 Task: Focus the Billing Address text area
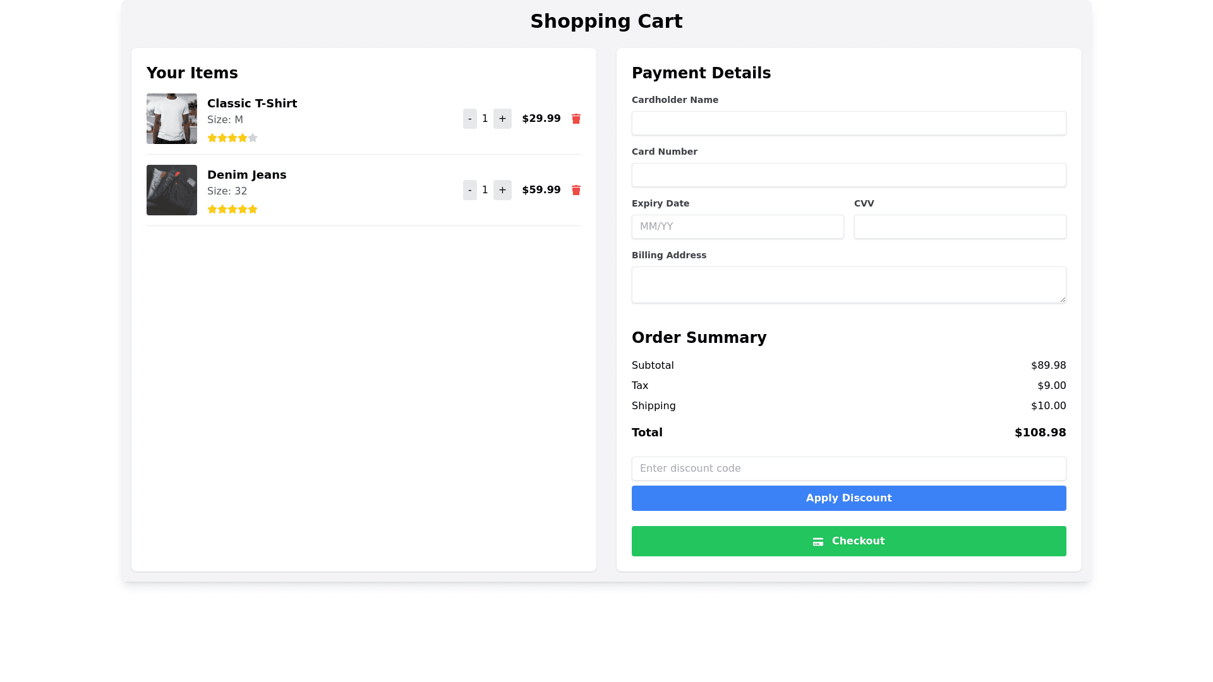848,285
